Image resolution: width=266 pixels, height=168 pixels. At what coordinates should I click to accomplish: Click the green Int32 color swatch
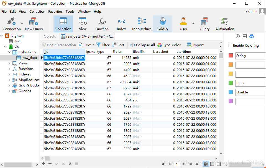(x=231, y=83)
